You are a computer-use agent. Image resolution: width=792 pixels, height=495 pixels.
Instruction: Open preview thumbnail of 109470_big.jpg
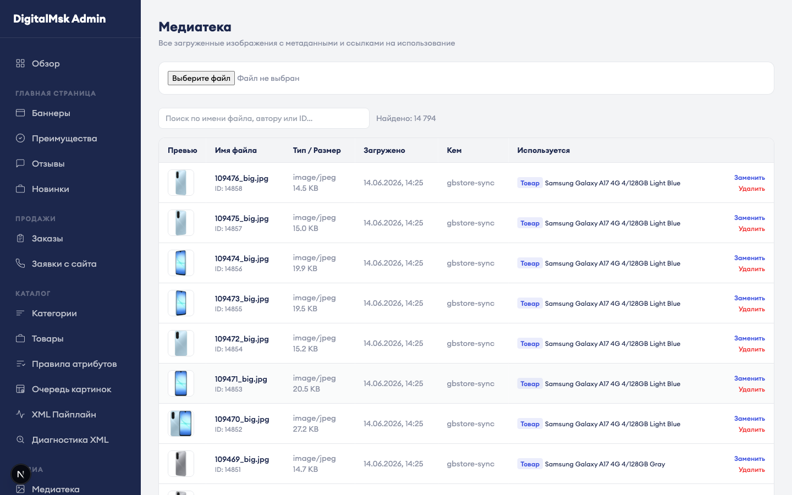pyautogui.click(x=181, y=424)
